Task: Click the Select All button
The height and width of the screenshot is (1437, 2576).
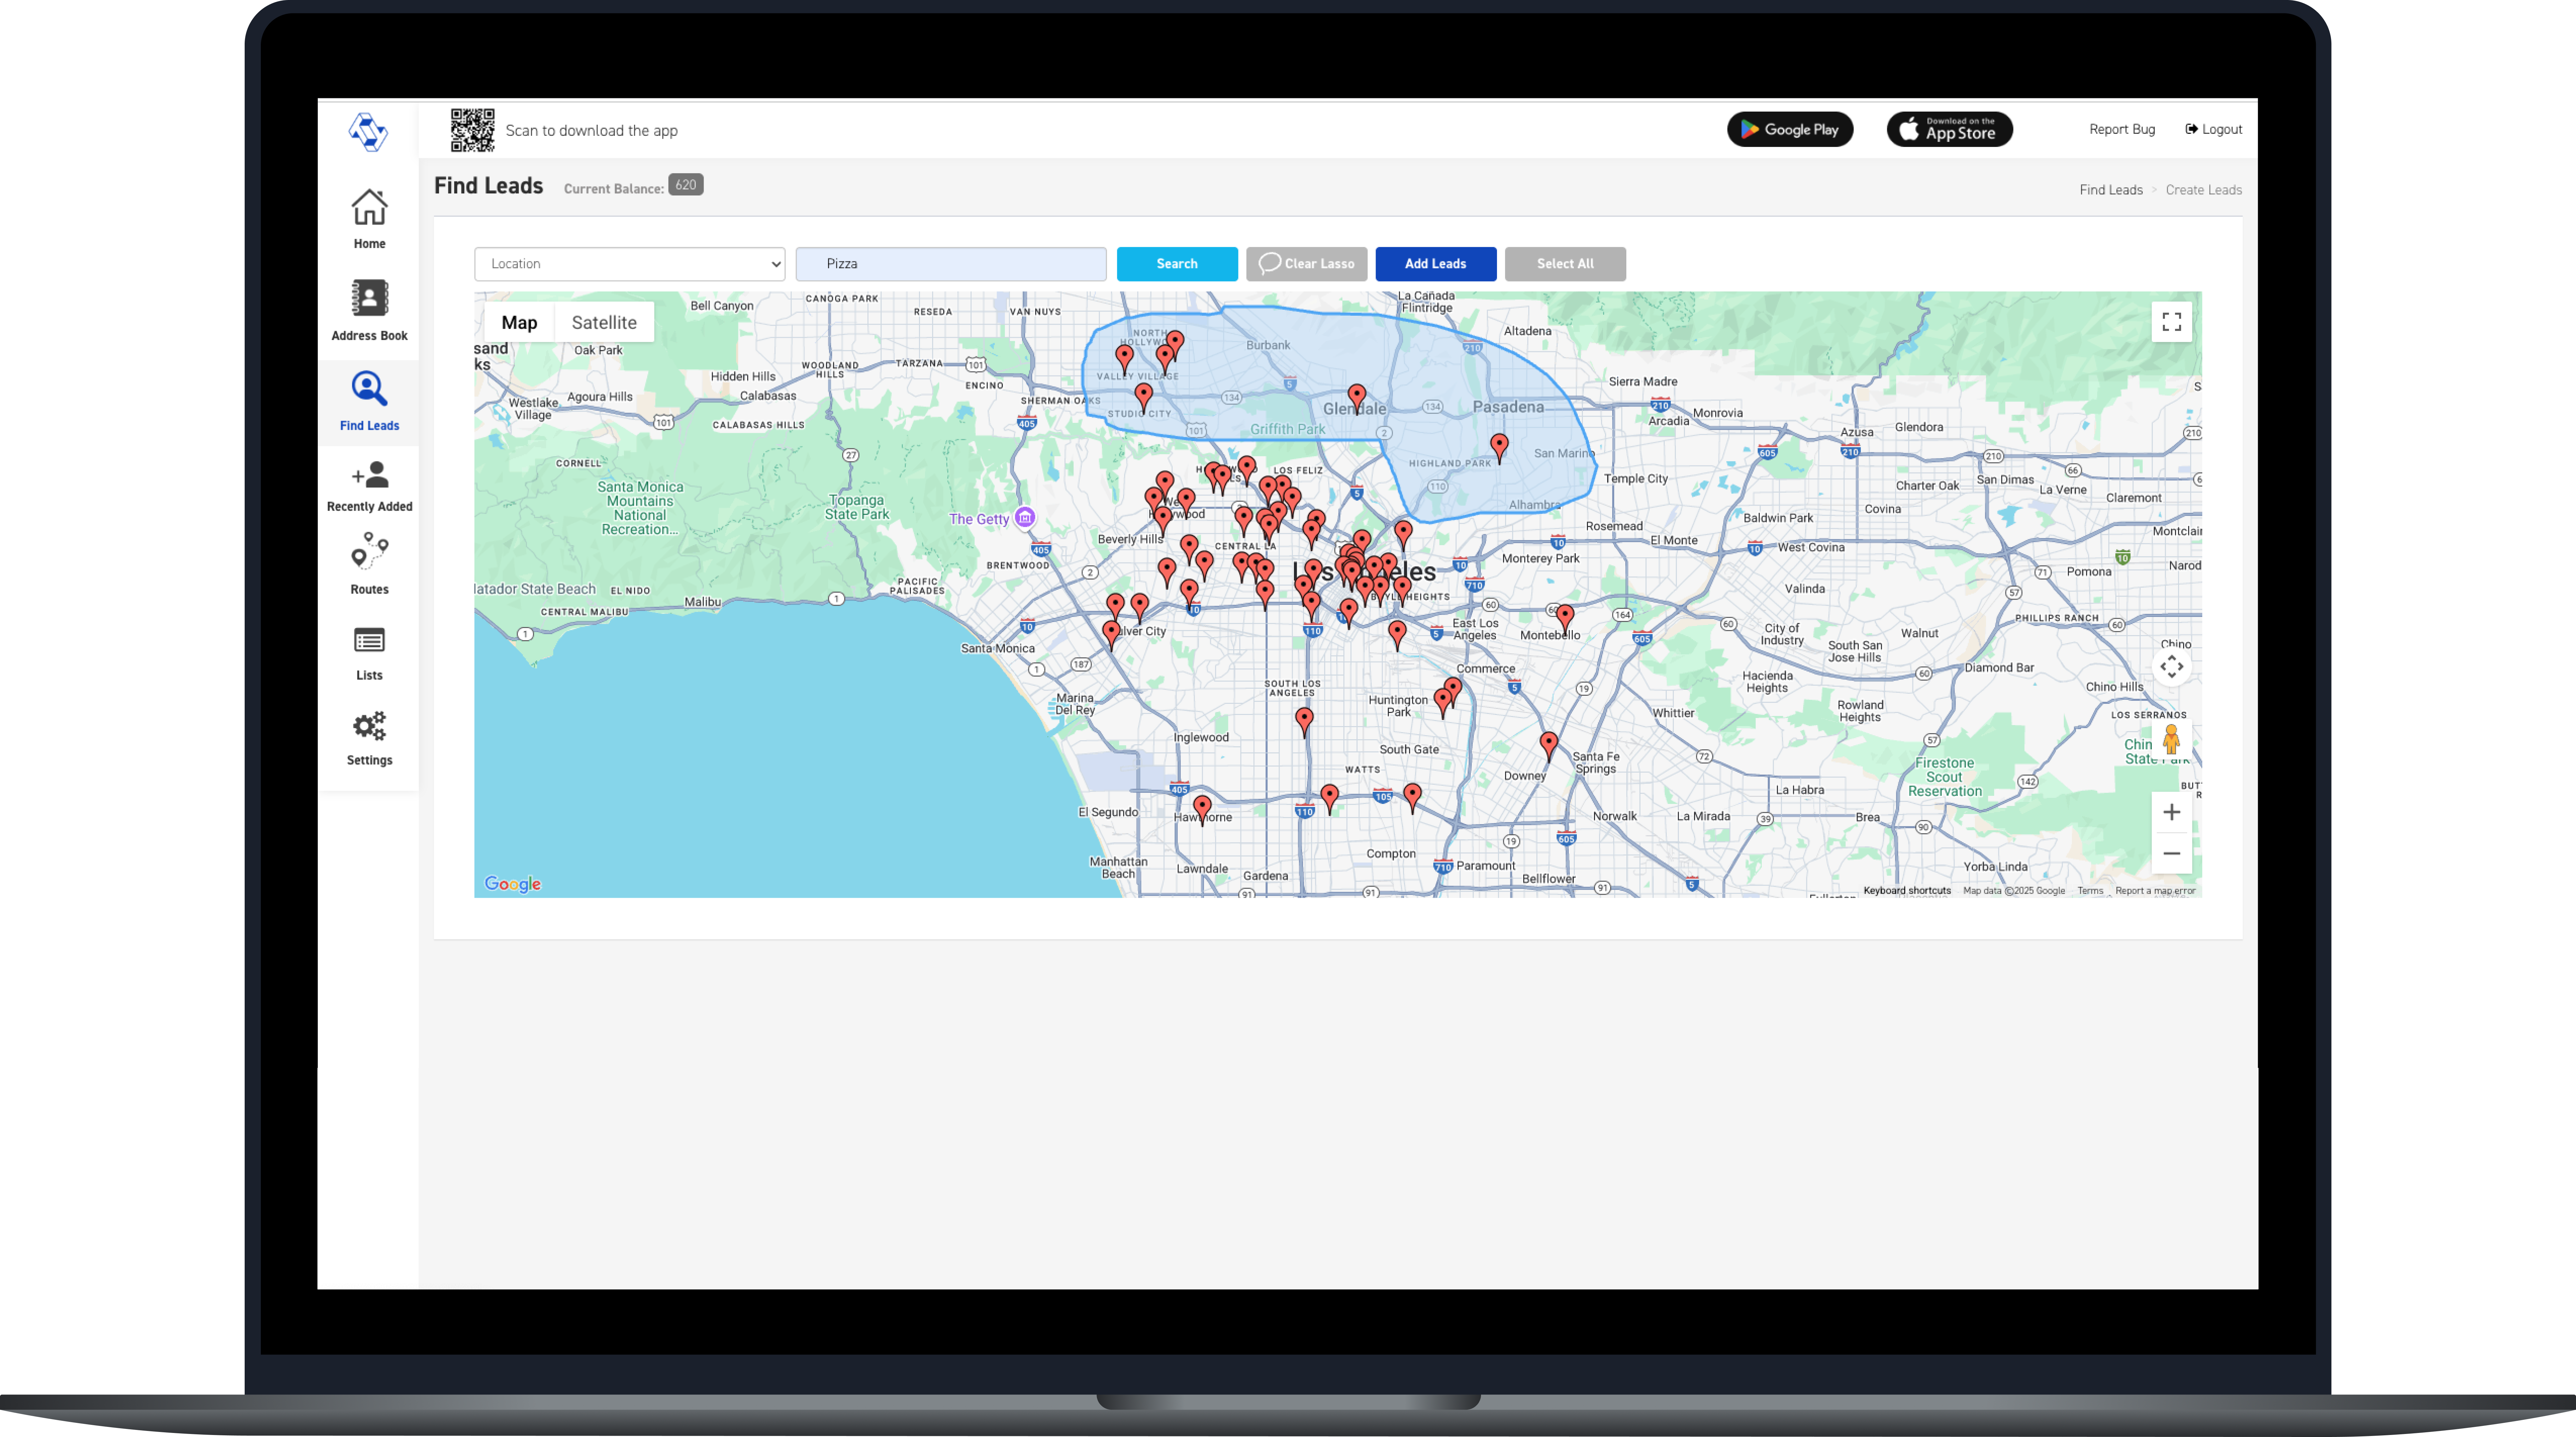Action: [x=1565, y=264]
